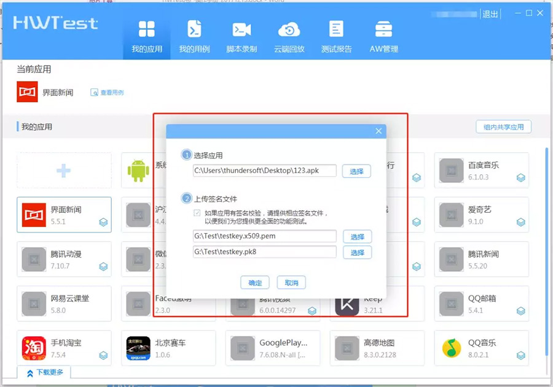The image size is (553, 387).
Task: Click the layers icon beside version 6.0.0.14297
Action: coord(312,311)
